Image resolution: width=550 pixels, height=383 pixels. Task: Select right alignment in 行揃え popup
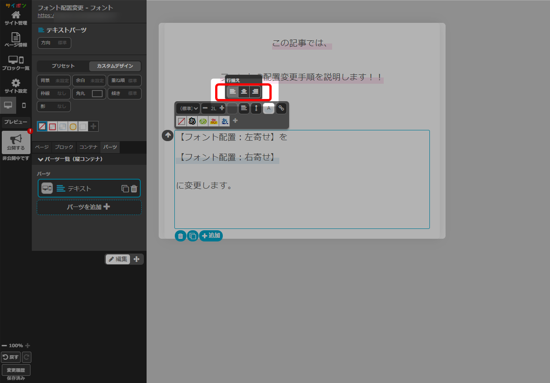coord(255,92)
